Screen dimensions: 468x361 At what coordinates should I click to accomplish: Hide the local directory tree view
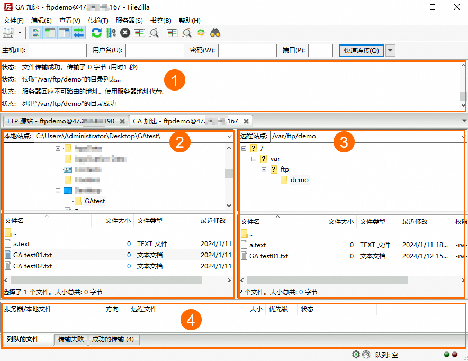pos(49,32)
